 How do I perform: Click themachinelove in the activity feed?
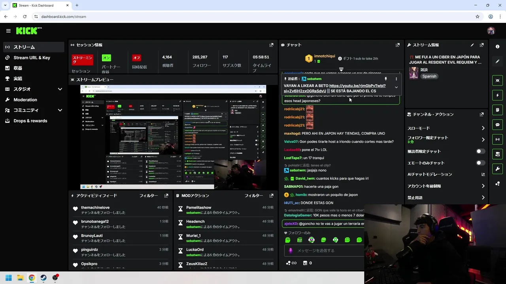(x=95, y=207)
